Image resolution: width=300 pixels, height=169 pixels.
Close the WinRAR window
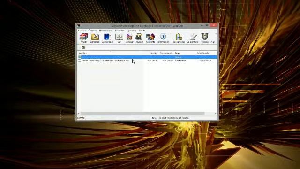[214, 25]
